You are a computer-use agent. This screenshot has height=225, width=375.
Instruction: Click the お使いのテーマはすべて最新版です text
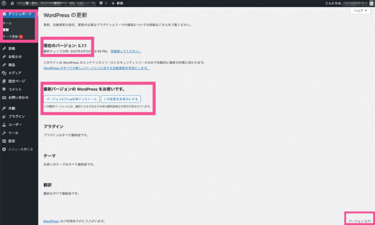pyautogui.click(x=69, y=165)
